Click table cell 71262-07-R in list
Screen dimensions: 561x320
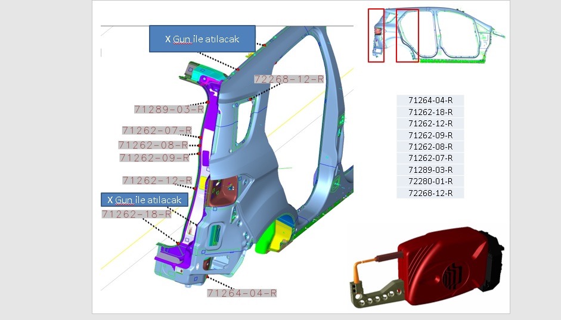tap(430, 158)
